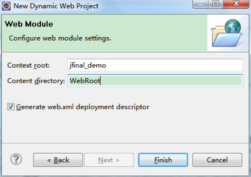This screenshot has width=251, height=177.
Task: Finish creating the web project
Action: tap(163, 160)
